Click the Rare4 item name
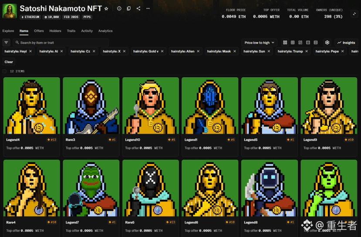Screen dimensions: 361x237 point(11,223)
